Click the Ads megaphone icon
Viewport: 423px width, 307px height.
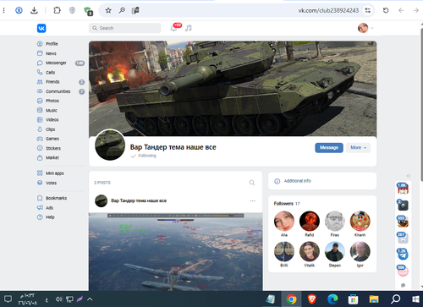pos(40,208)
